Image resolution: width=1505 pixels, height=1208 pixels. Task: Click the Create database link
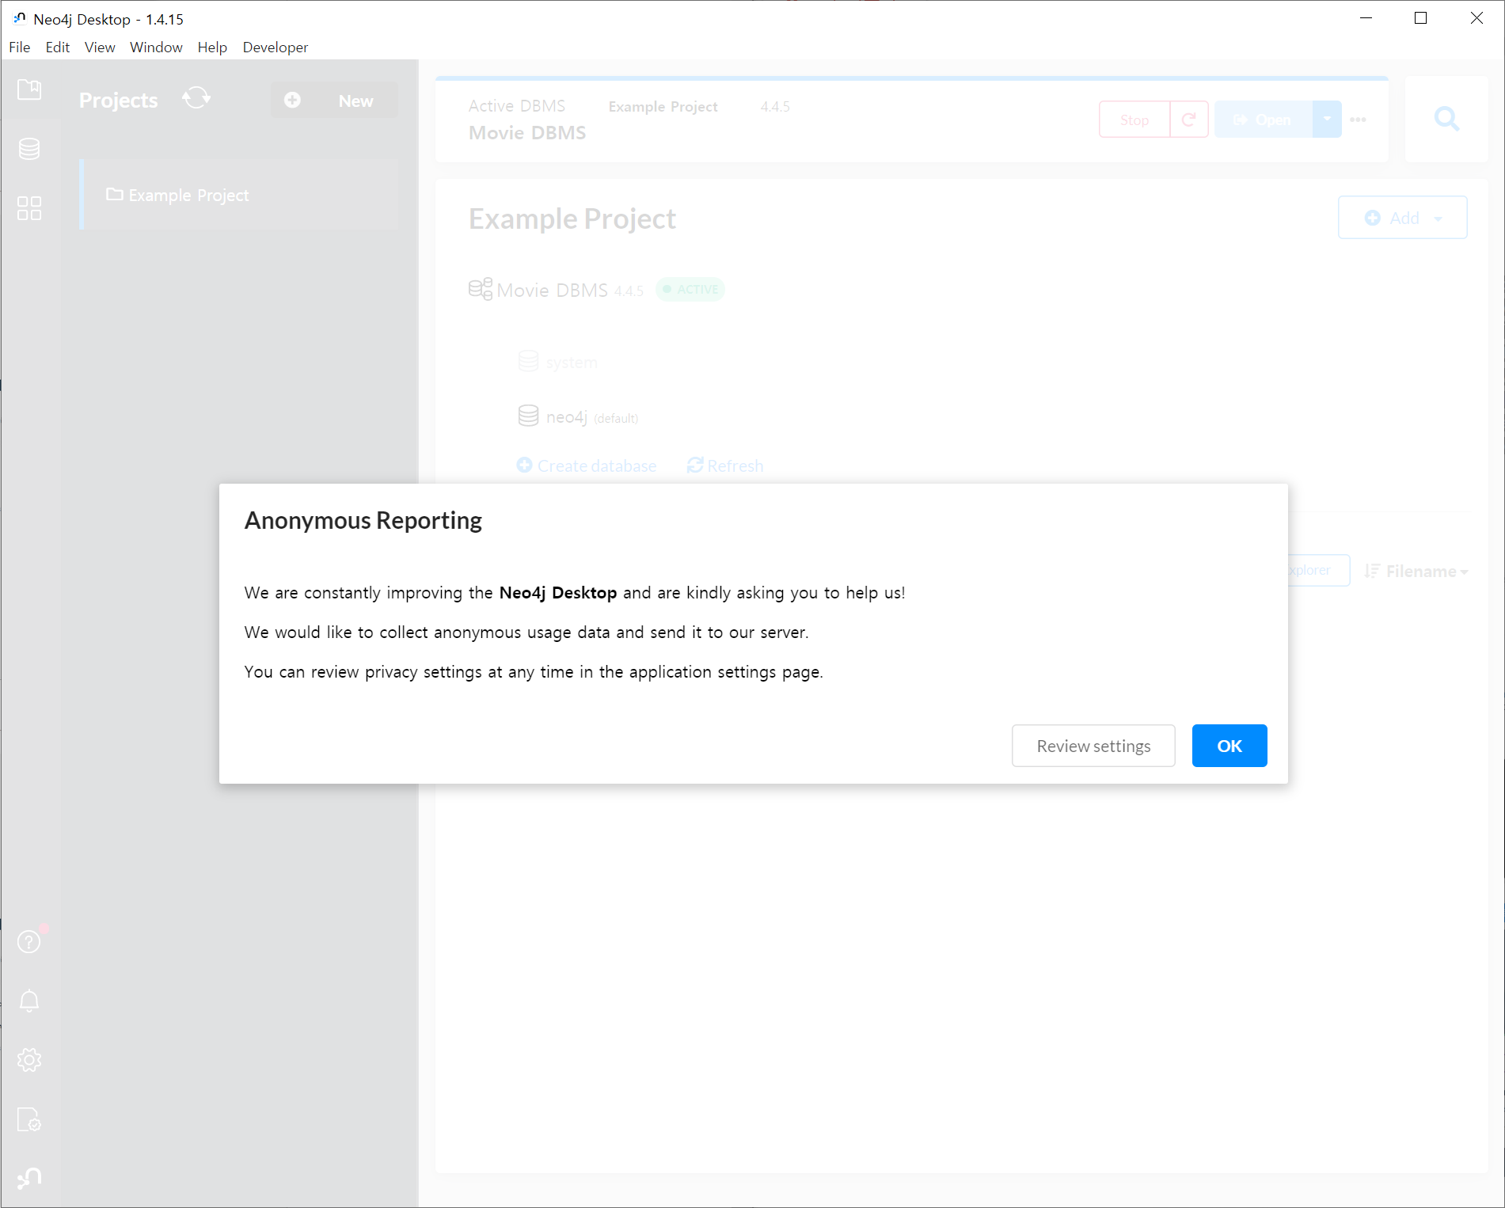click(x=587, y=465)
